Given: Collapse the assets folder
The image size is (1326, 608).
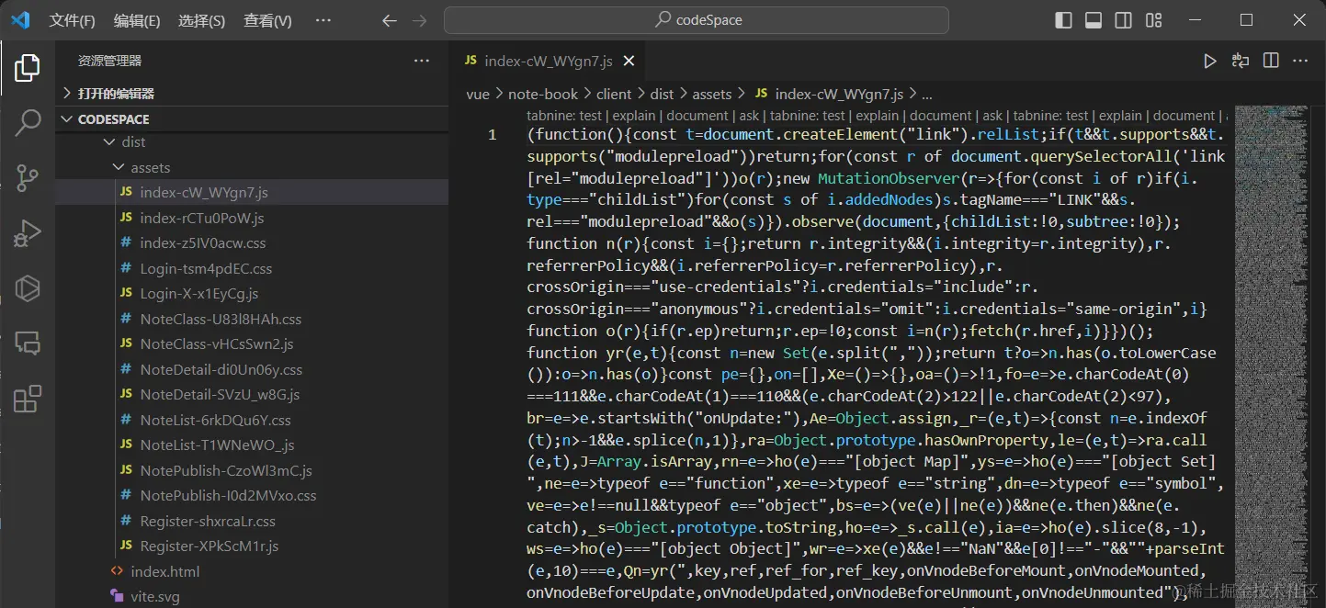Looking at the screenshot, I should [252, 168].
